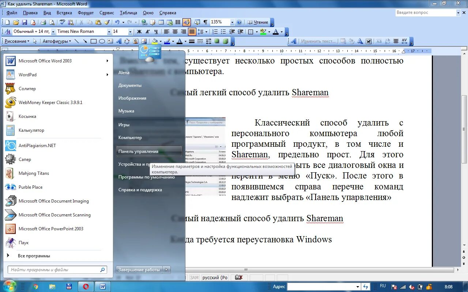Open the style list 'Обычный + 14 пт'
The width and height of the screenshot is (468, 292).
coord(53,32)
